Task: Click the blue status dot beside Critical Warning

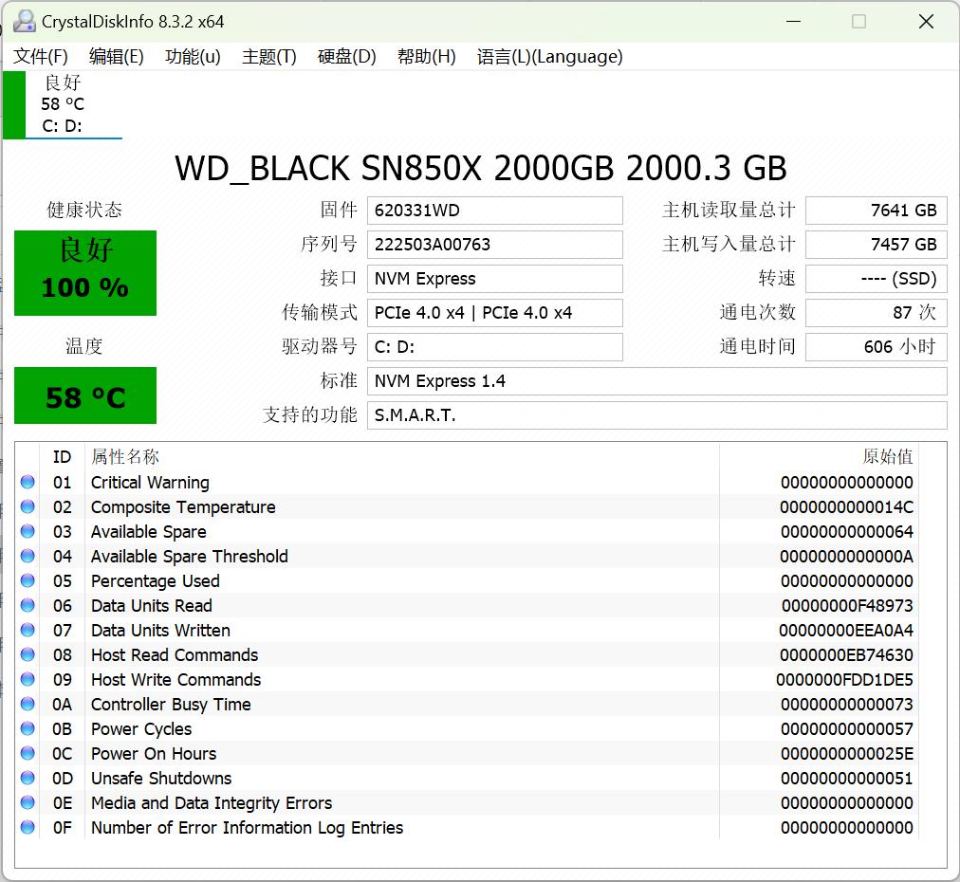Action: (28, 482)
